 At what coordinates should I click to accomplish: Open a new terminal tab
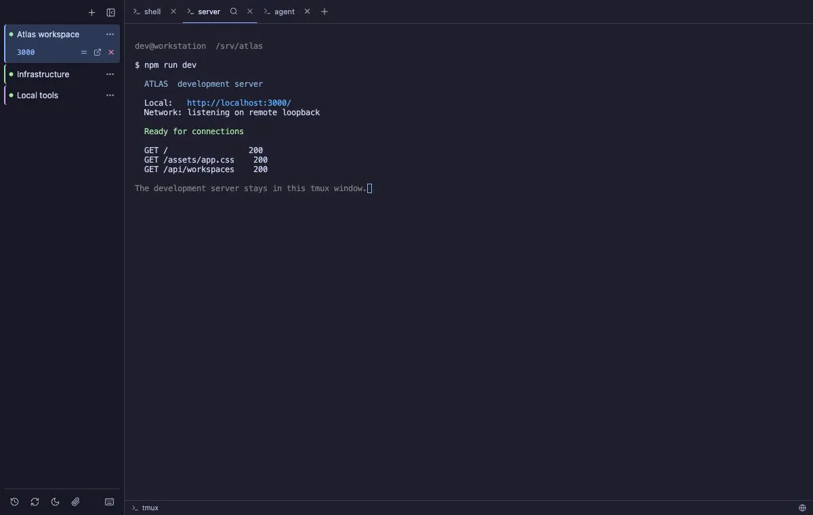(x=325, y=12)
